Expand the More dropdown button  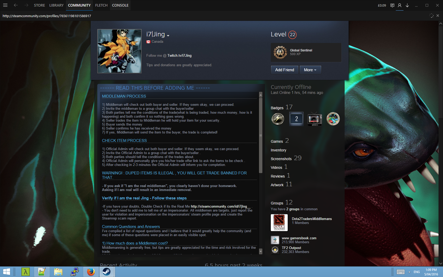(x=310, y=70)
